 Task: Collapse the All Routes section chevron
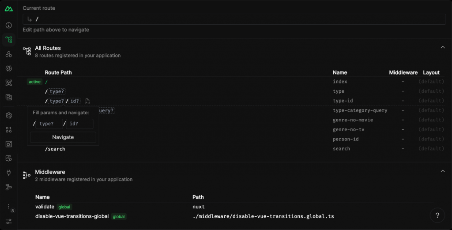(x=442, y=47)
